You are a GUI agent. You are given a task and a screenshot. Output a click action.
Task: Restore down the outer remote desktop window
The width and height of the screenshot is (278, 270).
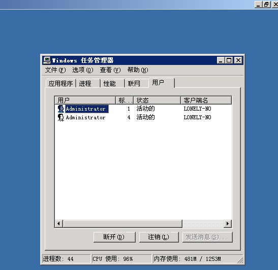(266, 5)
